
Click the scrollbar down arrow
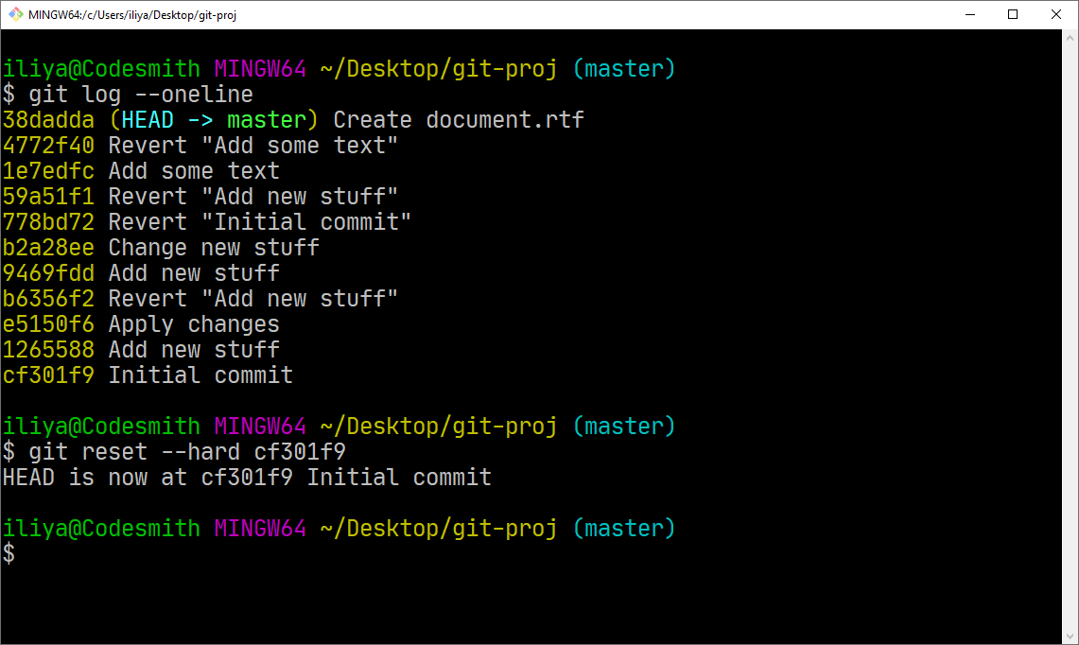coord(1070,636)
